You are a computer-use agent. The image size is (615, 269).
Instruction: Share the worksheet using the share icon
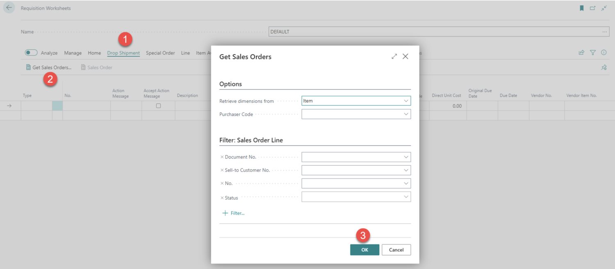click(581, 52)
